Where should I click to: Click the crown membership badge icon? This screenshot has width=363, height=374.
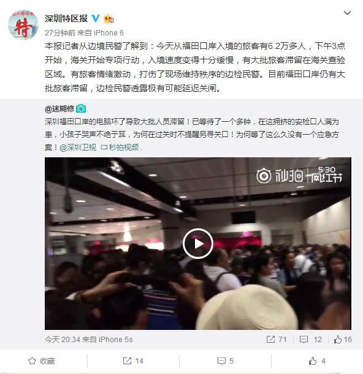click(x=109, y=18)
